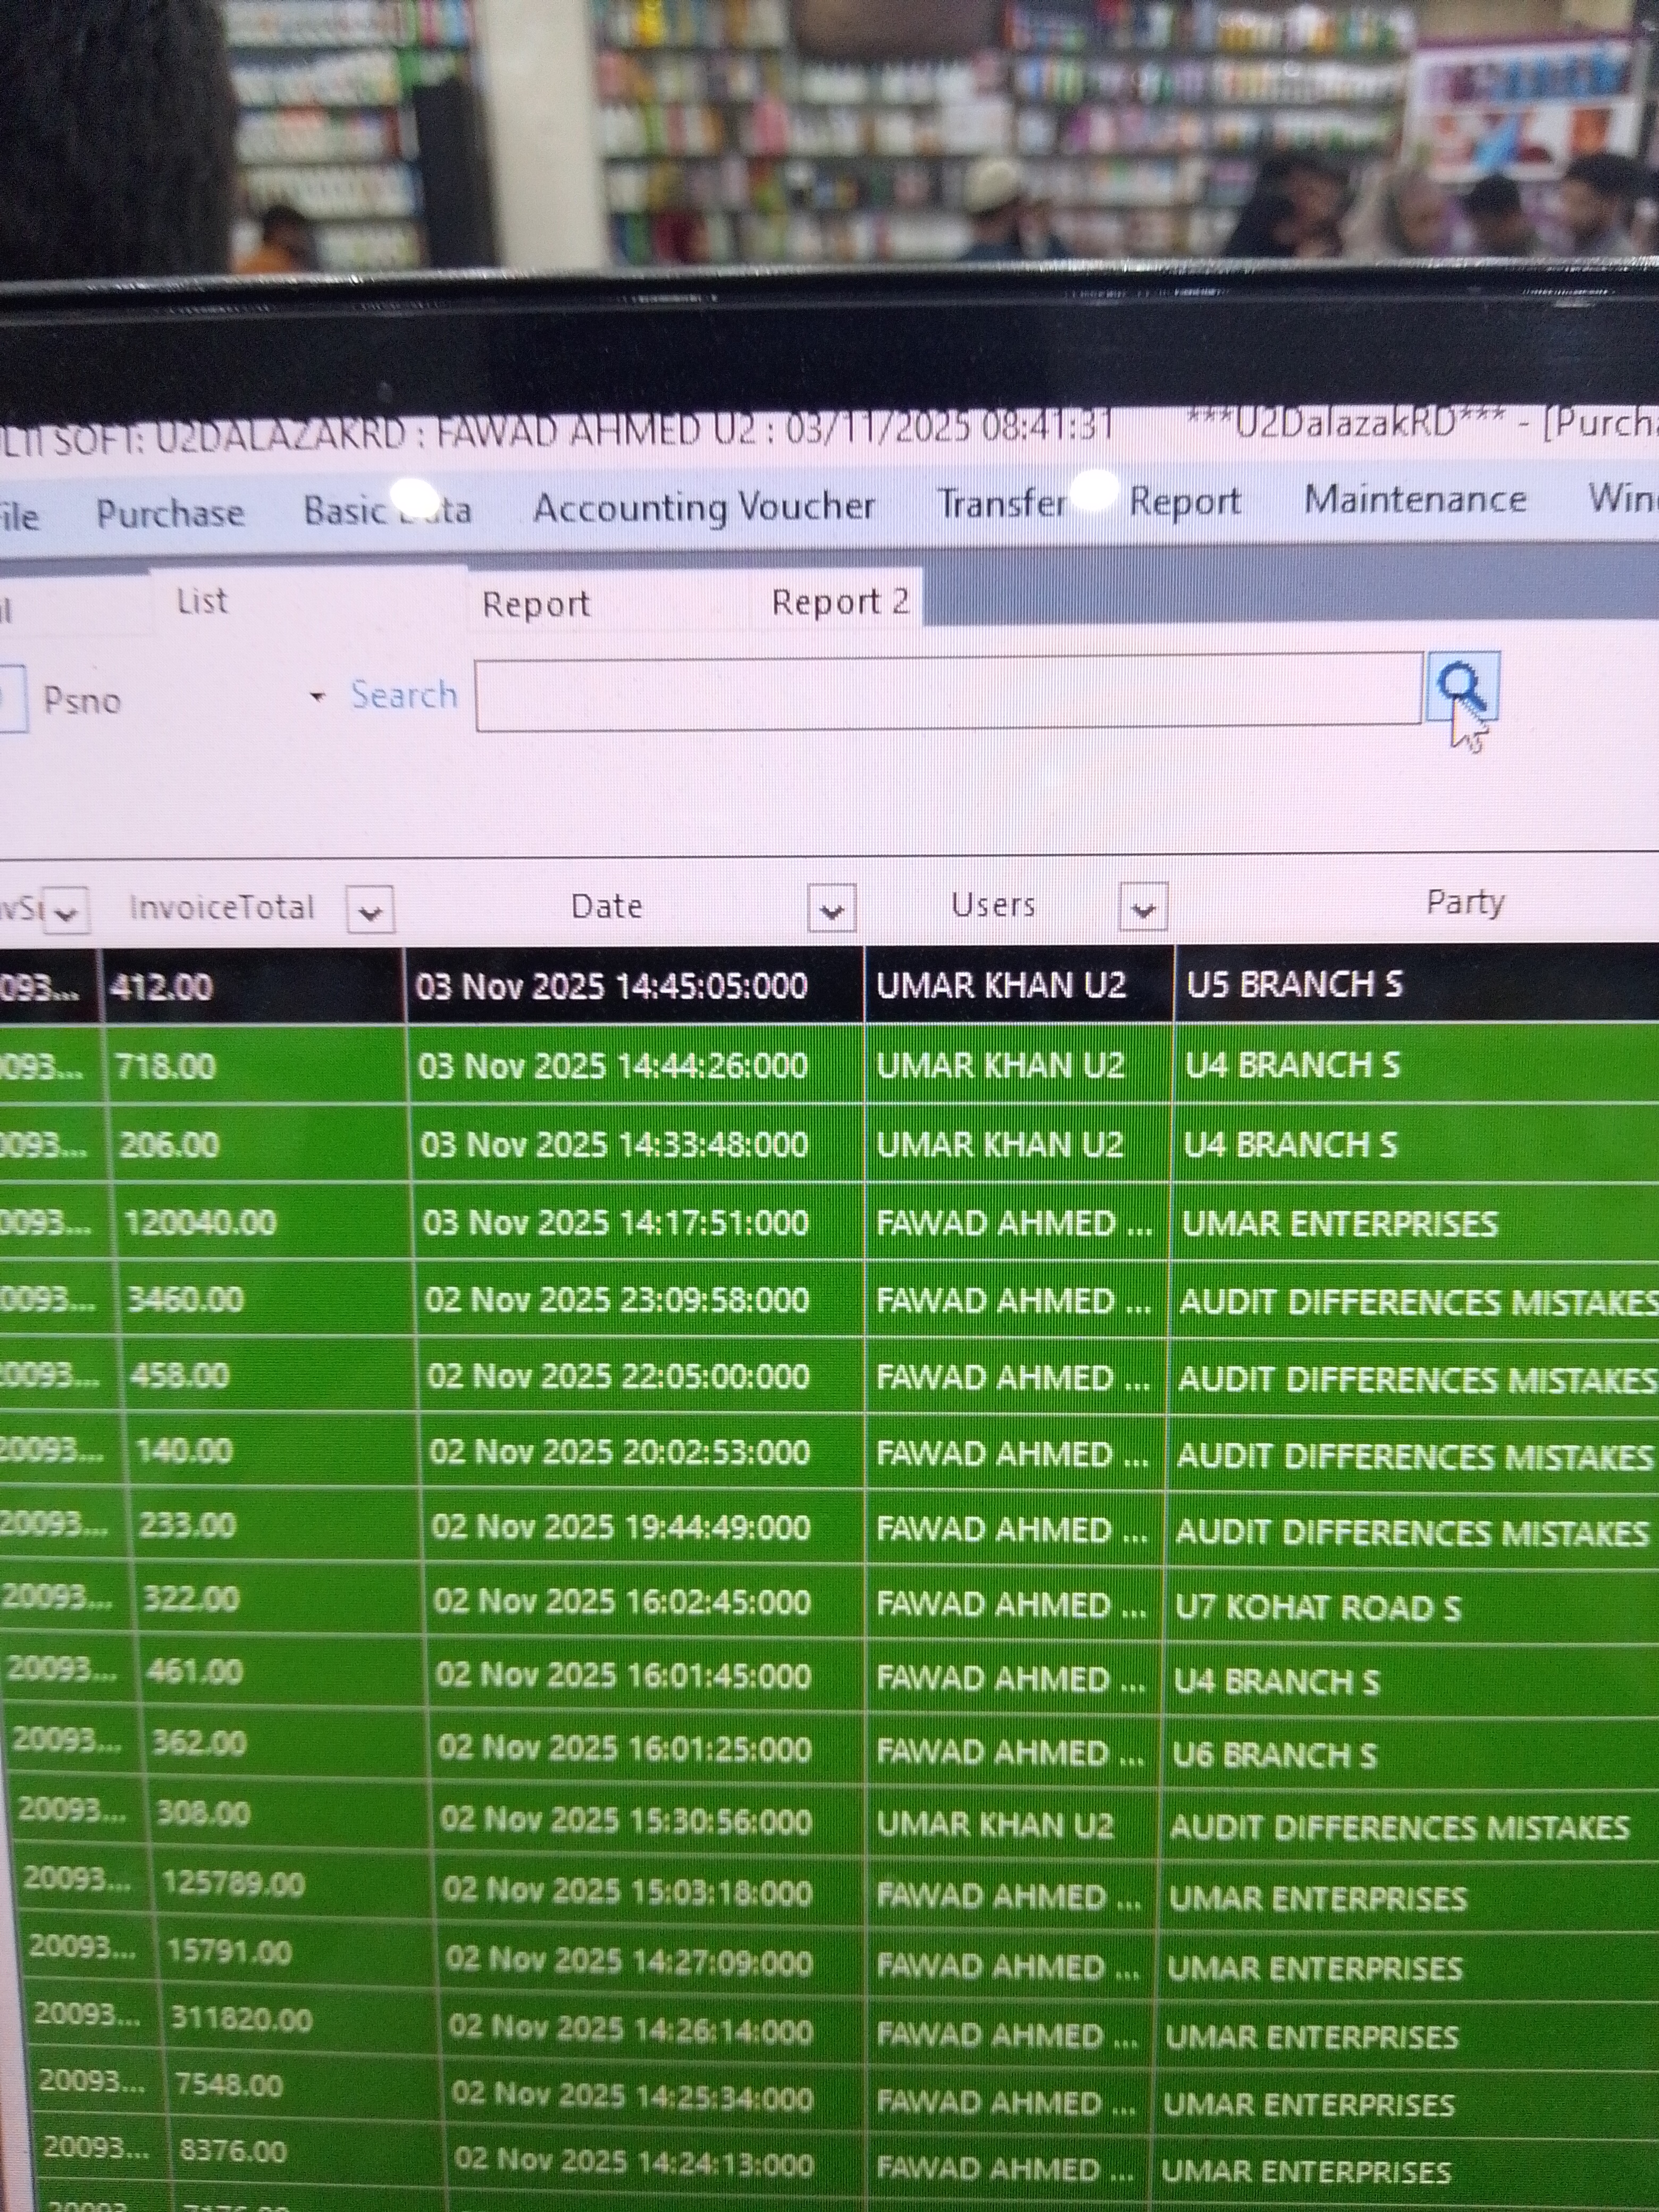Screen dimensions: 1659x2212
Task: Switch to the Report 2 tab
Action: click(839, 601)
